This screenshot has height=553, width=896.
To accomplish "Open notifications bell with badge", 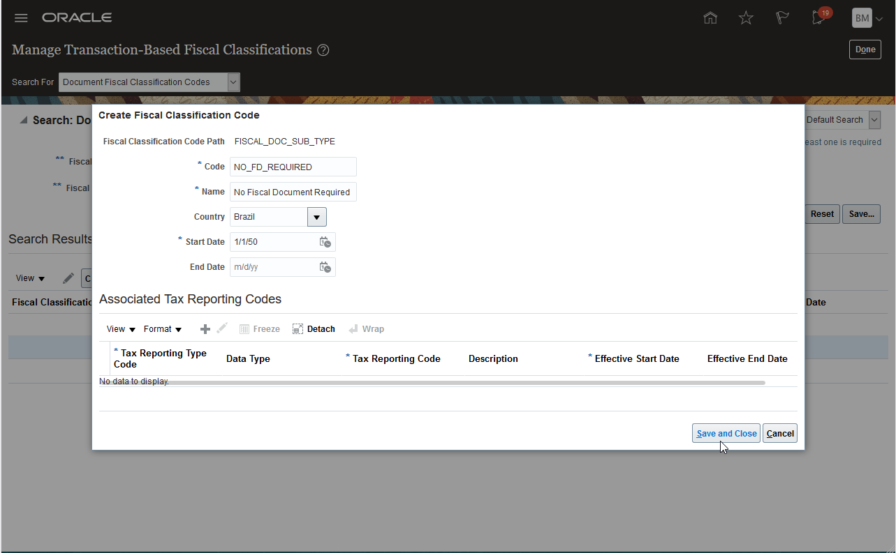I will point(819,18).
